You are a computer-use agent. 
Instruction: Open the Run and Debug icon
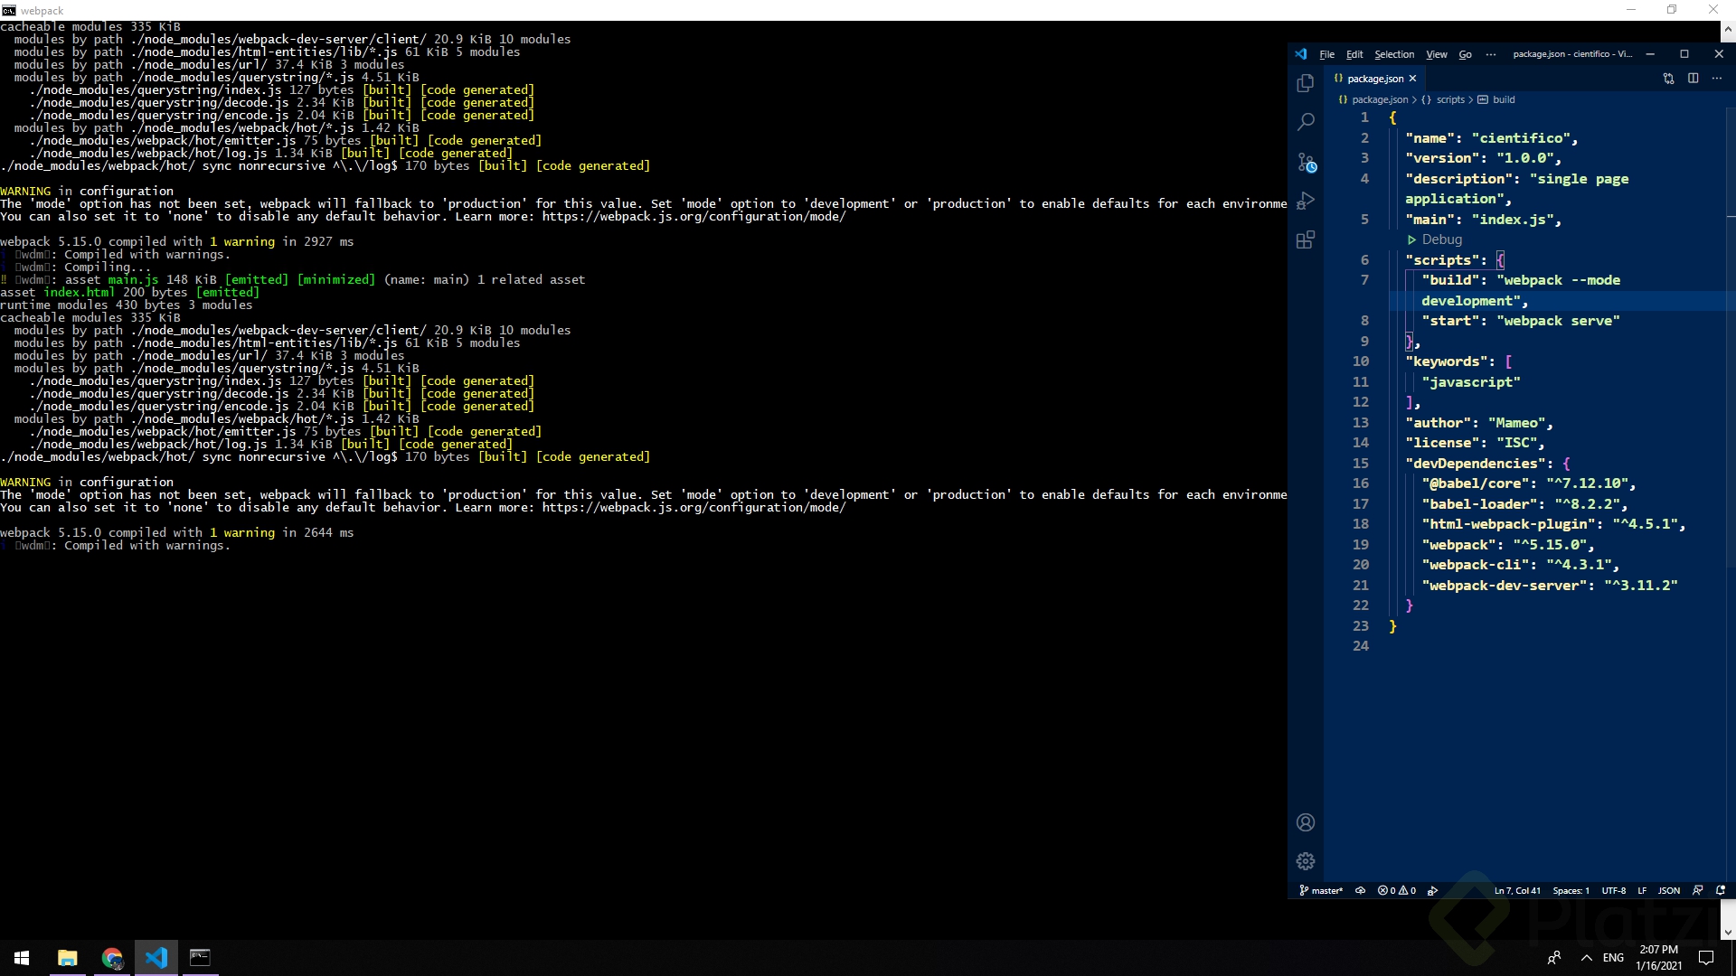point(1306,200)
